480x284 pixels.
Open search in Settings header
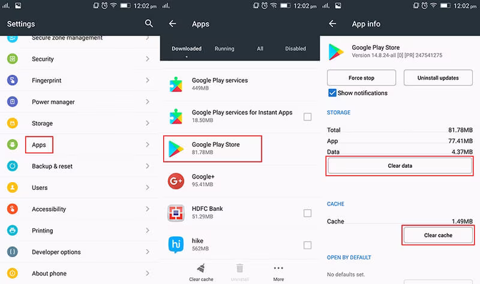point(149,23)
